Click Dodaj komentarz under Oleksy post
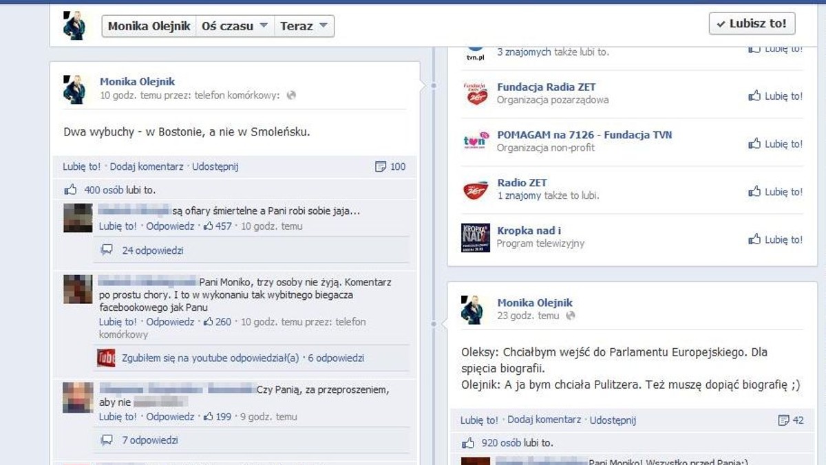The width and height of the screenshot is (826, 465). pyautogui.click(x=544, y=420)
